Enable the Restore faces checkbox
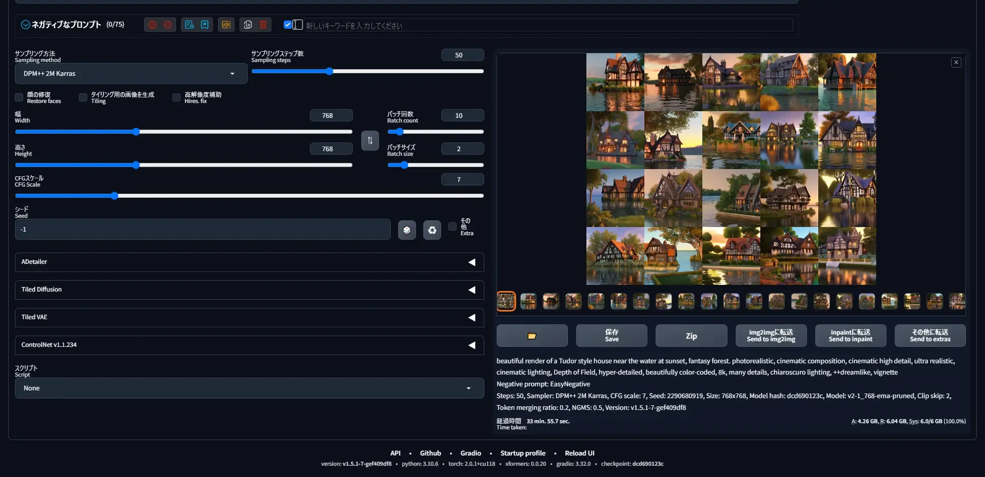 pyautogui.click(x=19, y=97)
